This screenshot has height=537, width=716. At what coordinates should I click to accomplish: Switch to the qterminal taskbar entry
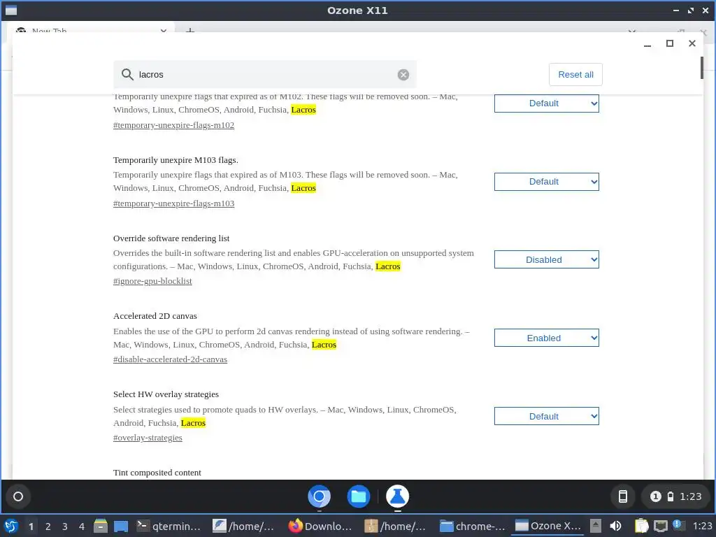pyautogui.click(x=169, y=526)
